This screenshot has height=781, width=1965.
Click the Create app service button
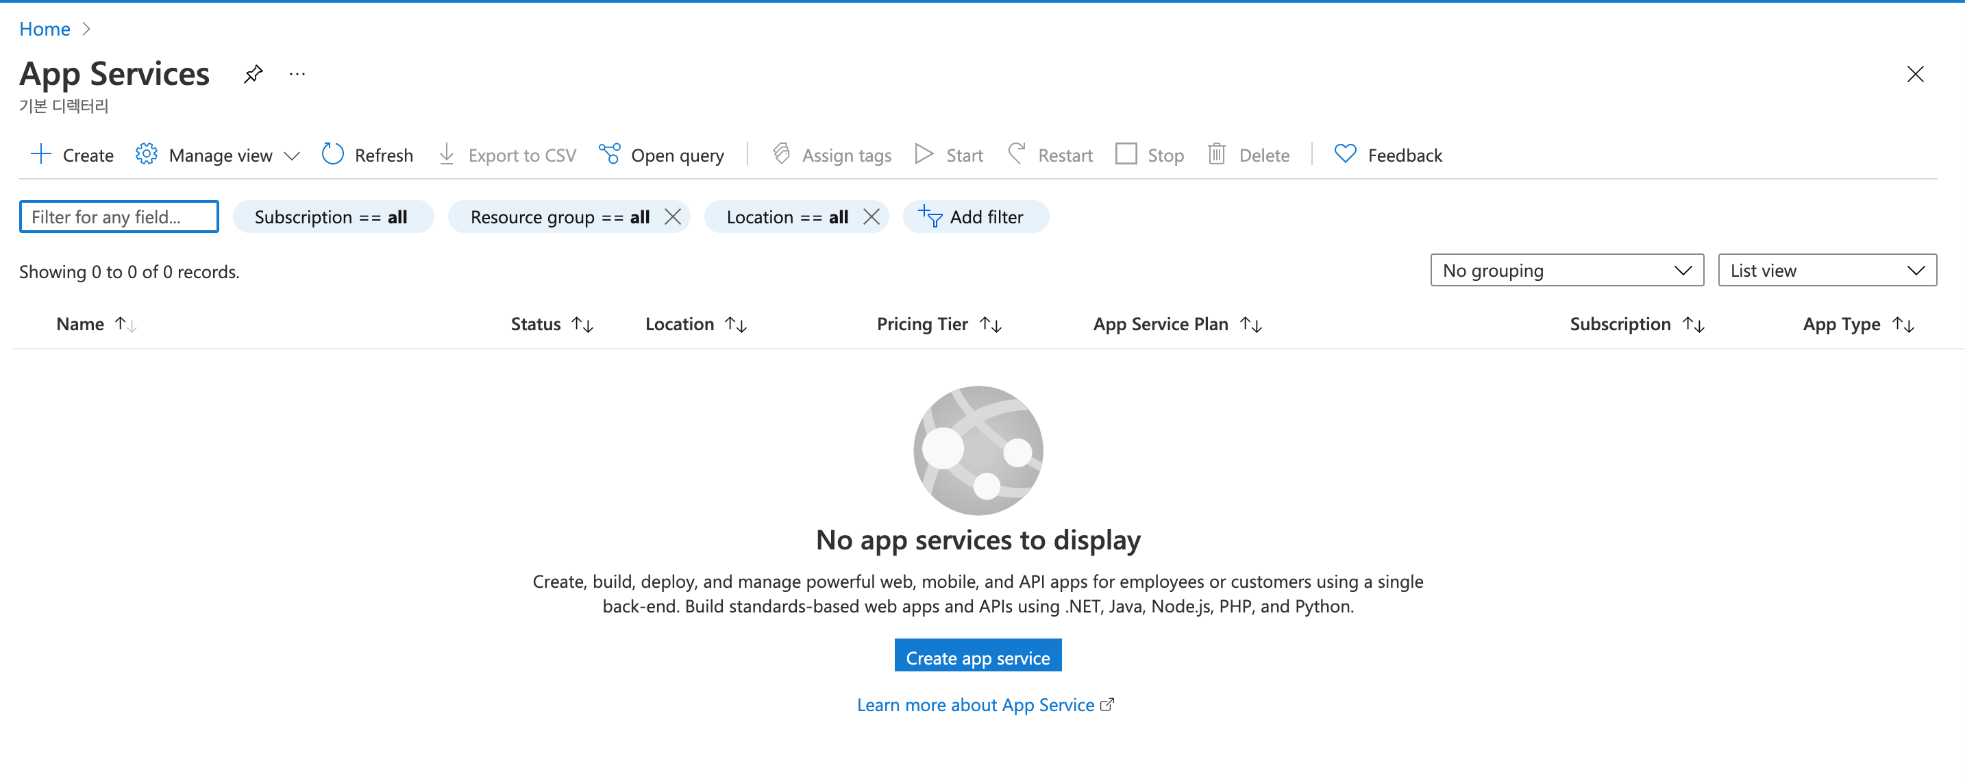(x=977, y=657)
